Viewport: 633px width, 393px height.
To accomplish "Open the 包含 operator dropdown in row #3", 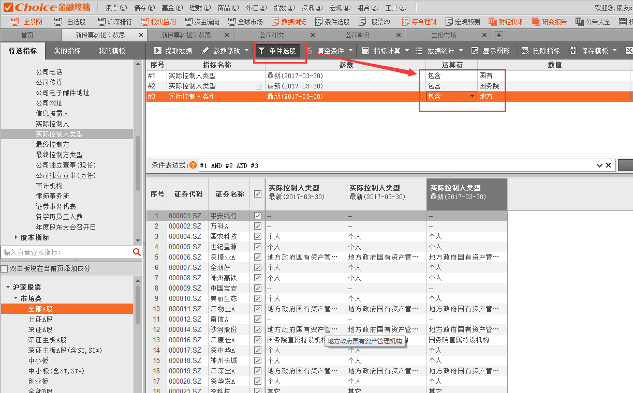I will point(472,97).
